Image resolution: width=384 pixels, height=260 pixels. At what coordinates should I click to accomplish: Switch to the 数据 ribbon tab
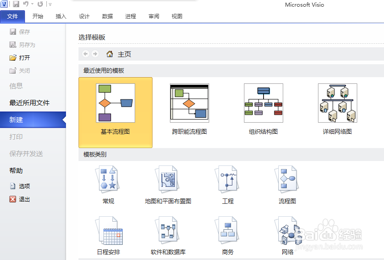[107, 17]
